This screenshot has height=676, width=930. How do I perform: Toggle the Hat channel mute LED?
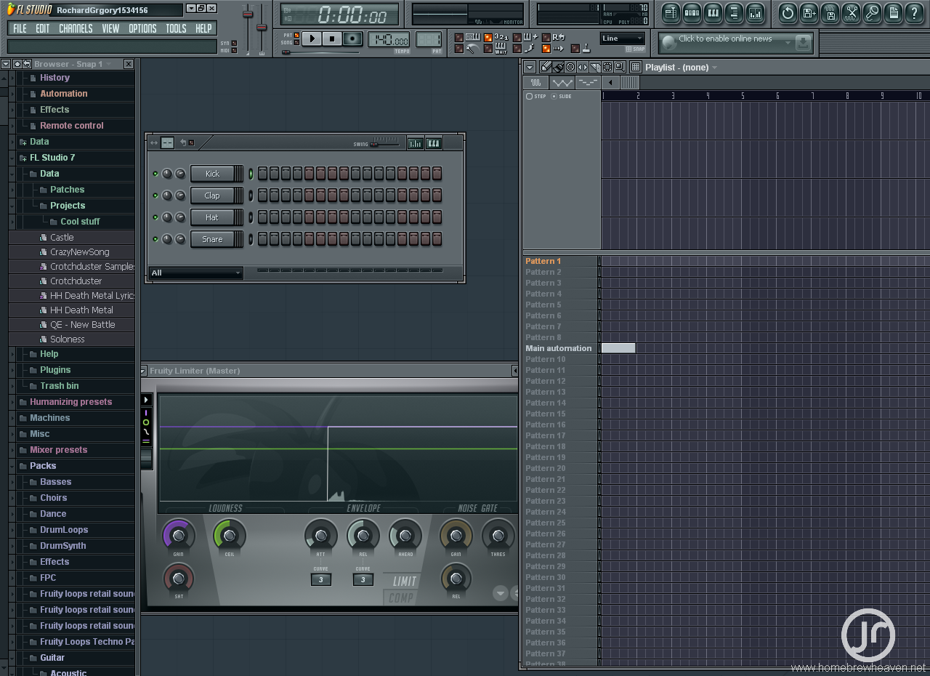tap(155, 217)
